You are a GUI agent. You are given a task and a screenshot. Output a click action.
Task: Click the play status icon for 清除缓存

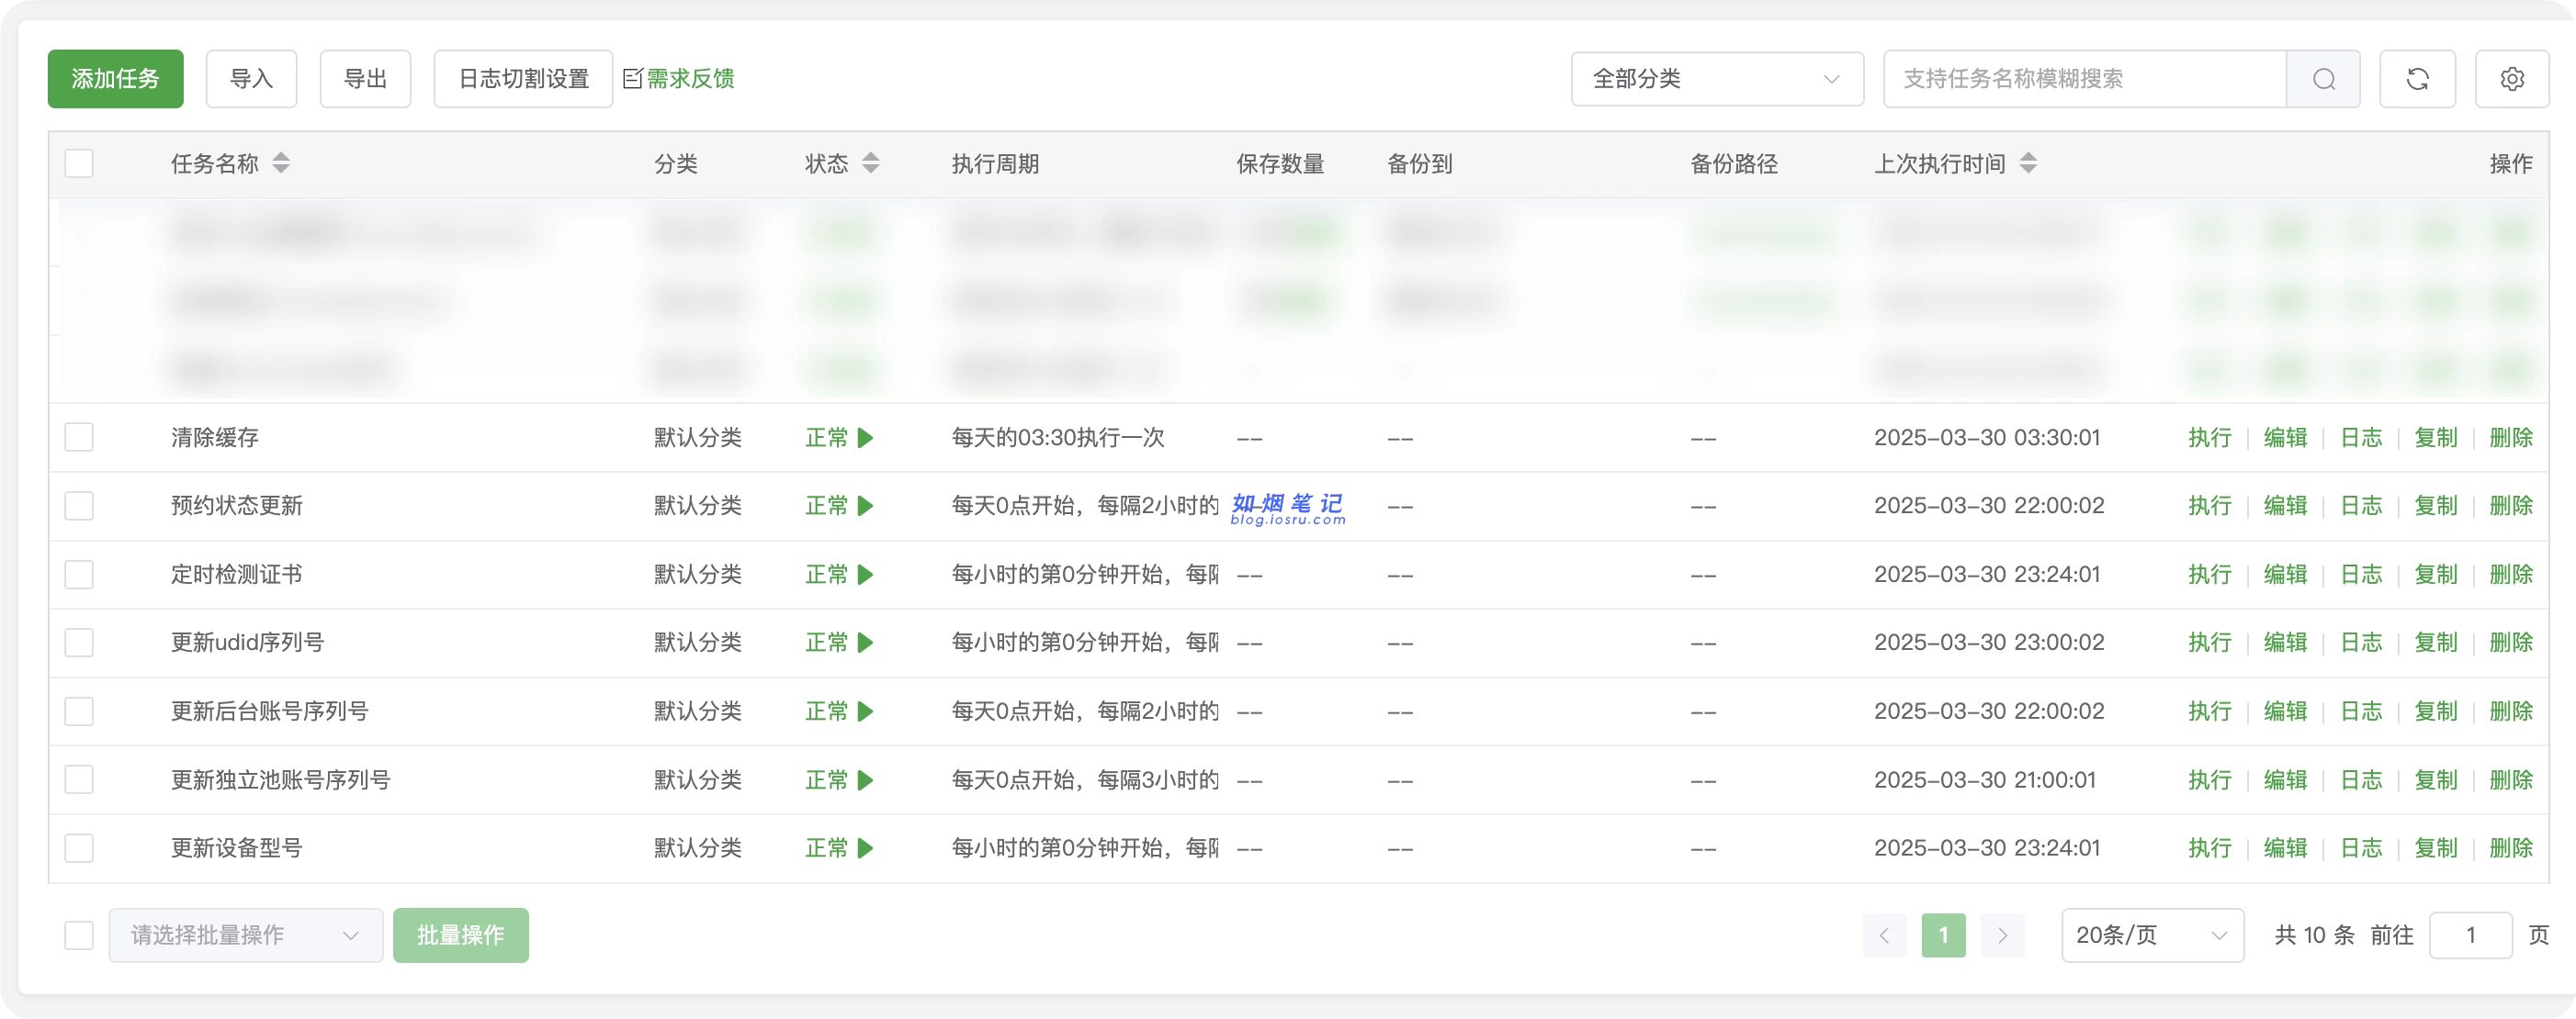click(x=866, y=438)
